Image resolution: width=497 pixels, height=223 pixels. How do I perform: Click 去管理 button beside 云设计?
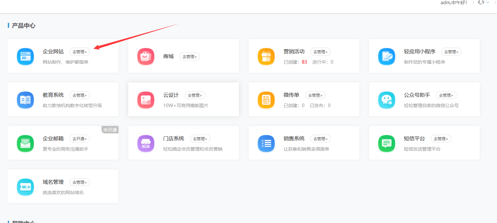tap(195, 95)
